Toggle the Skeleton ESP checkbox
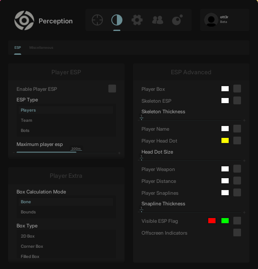258x269 pixels. click(237, 101)
